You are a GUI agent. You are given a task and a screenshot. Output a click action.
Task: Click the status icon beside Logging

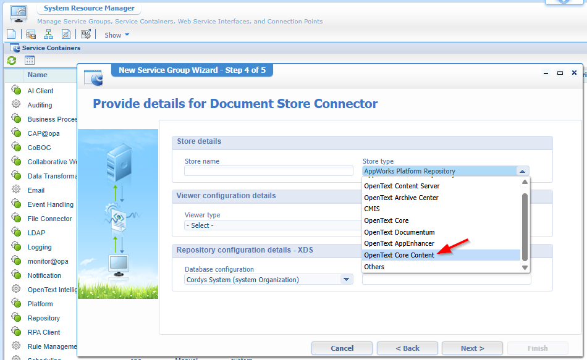click(x=16, y=246)
